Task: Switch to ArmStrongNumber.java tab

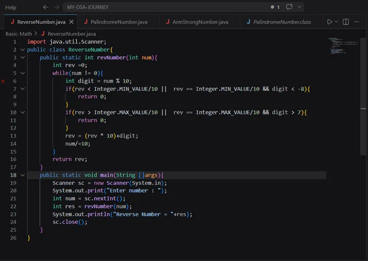Action: 200,22
